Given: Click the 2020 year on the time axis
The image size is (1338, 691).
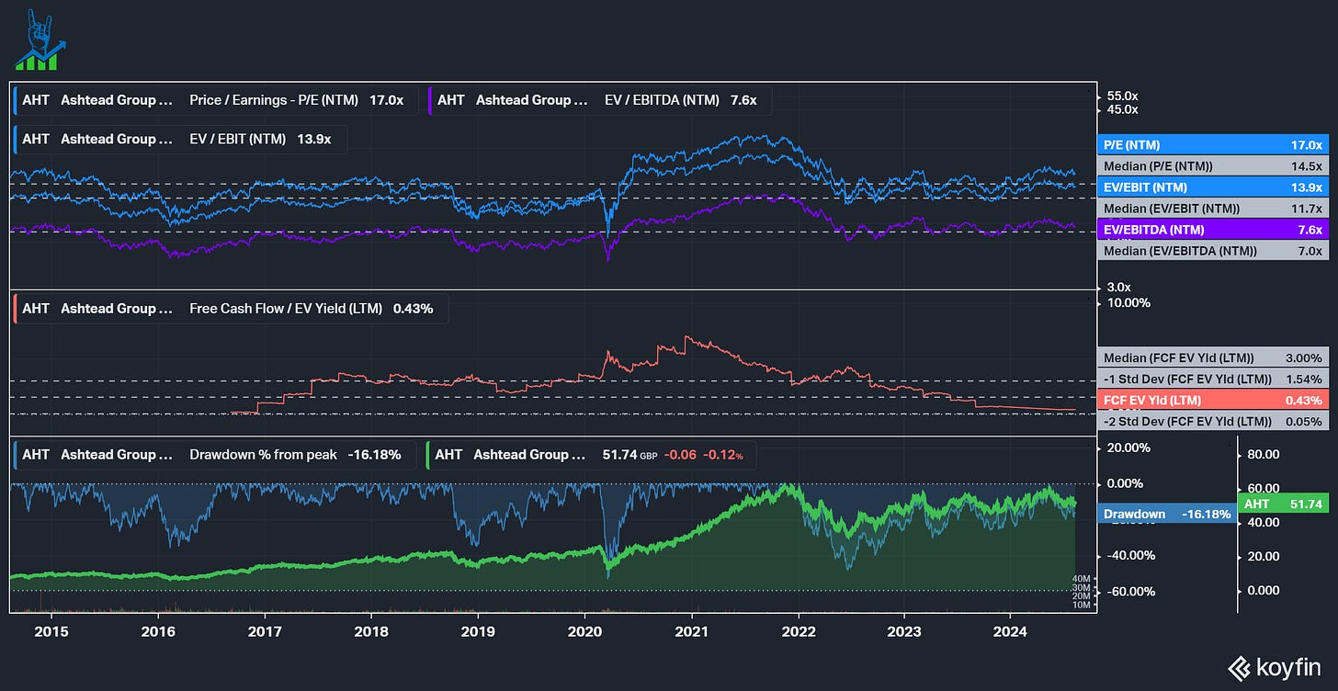Looking at the screenshot, I should [584, 631].
